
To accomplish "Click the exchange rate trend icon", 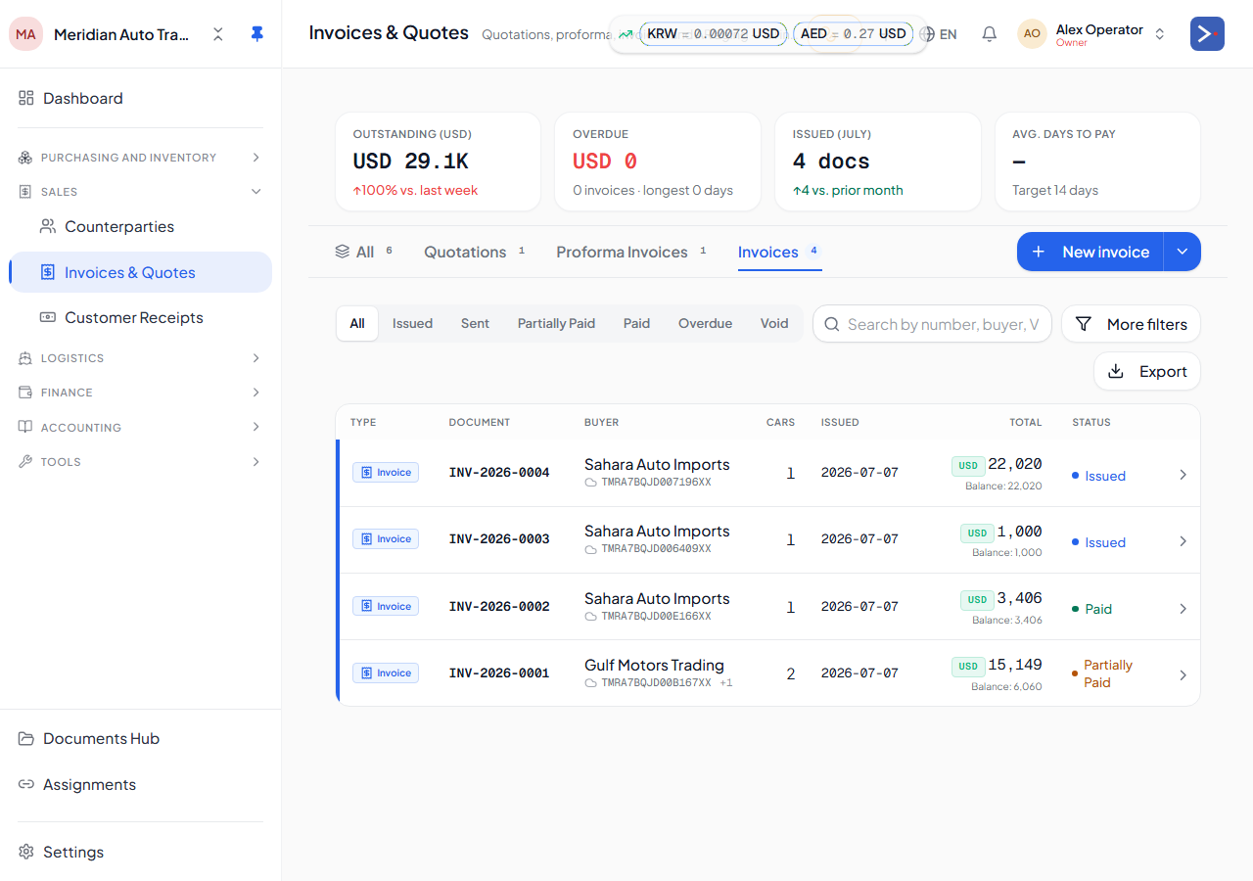I will (626, 34).
